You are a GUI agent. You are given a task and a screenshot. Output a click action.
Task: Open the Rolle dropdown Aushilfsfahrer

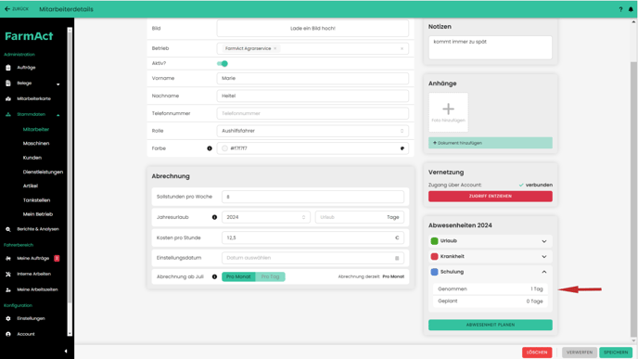tap(313, 131)
